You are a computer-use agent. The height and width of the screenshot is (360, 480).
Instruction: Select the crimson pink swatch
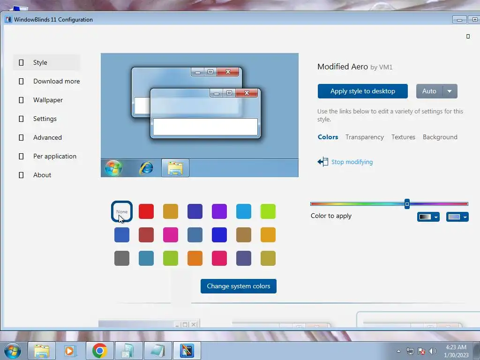coord(219,258)
